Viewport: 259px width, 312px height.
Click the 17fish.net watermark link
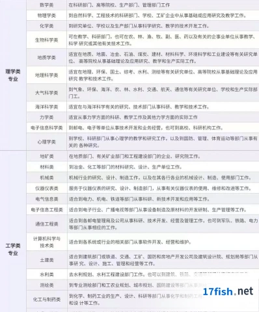tap(228, 291)
